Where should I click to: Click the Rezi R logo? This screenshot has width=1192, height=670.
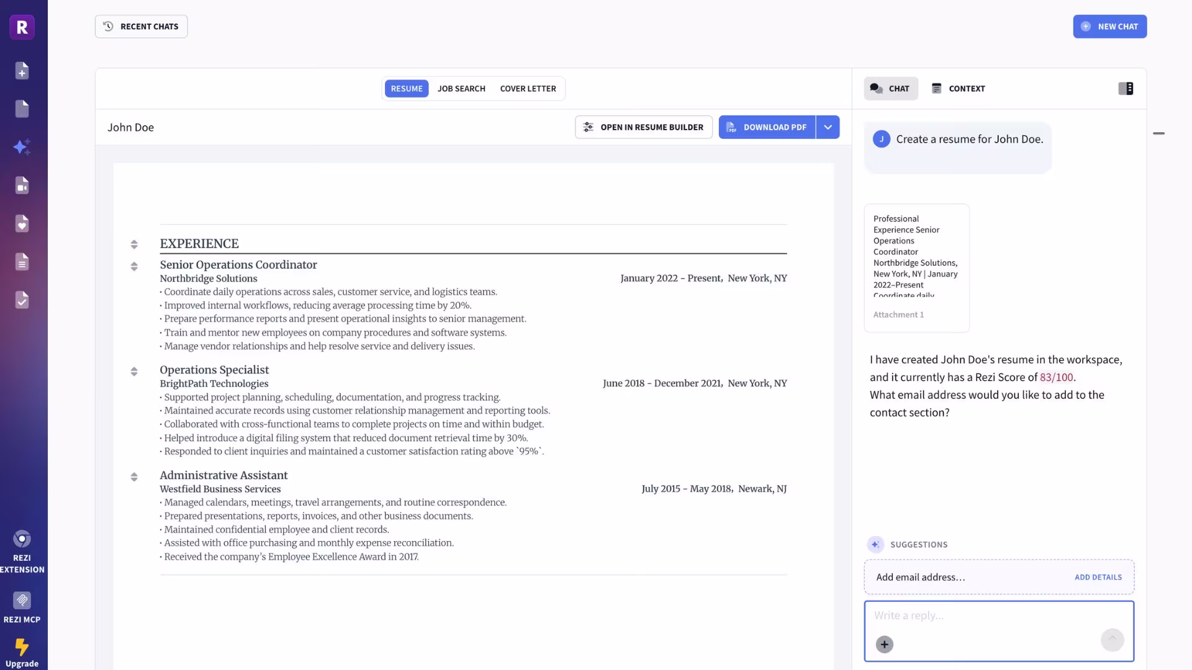coord(22,27)
